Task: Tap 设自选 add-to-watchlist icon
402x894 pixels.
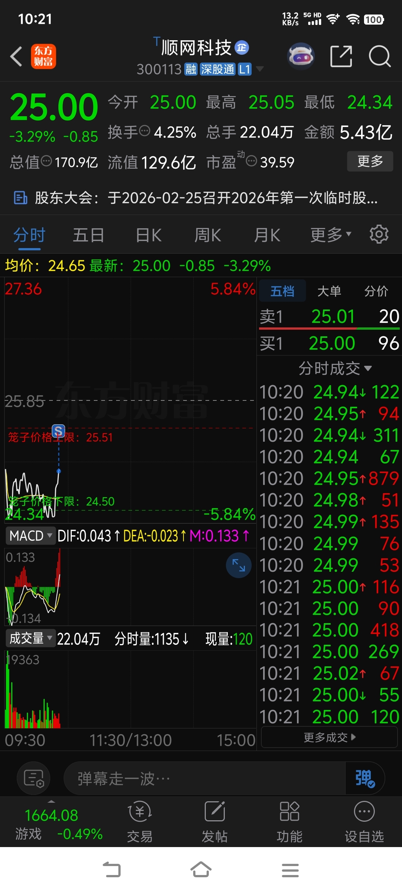Action: point(364,822)
